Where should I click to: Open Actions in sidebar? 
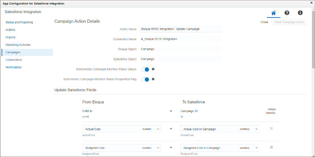tap(10, 30)
